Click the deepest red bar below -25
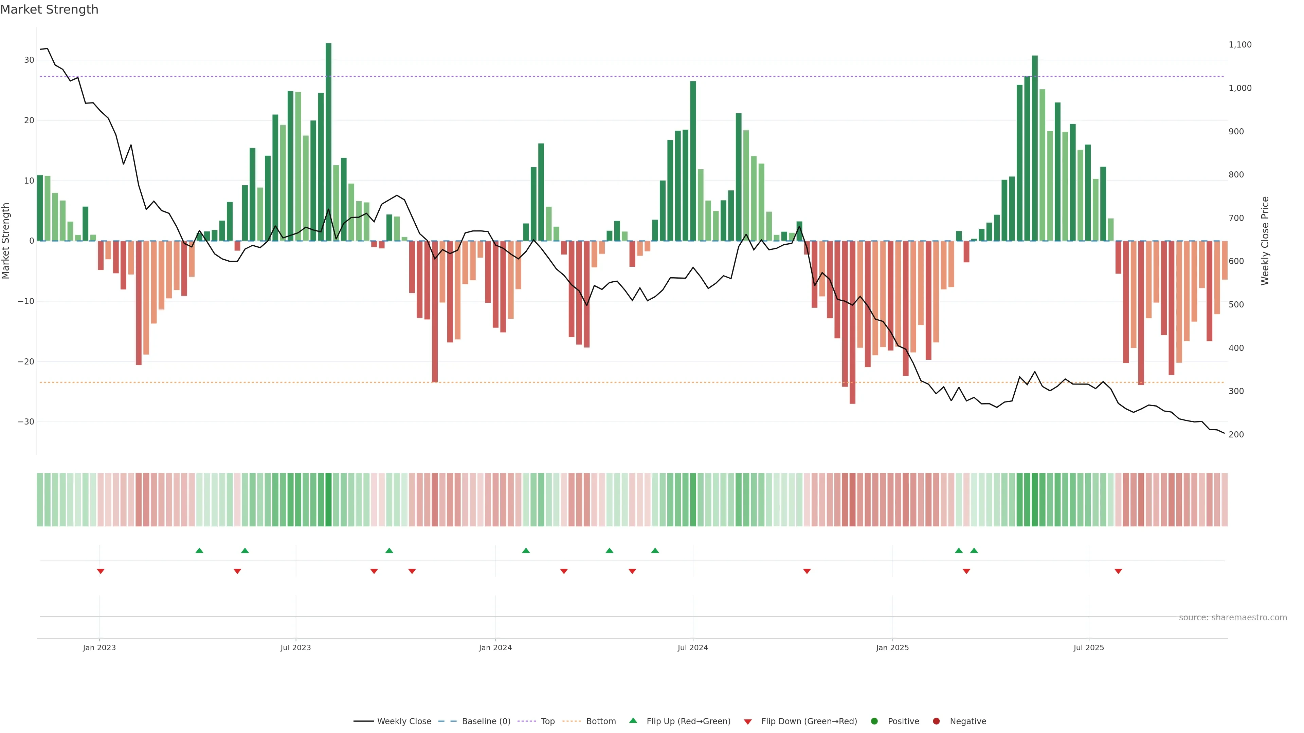The width and height of the screenshot is (1304, 733). point(852,354)
